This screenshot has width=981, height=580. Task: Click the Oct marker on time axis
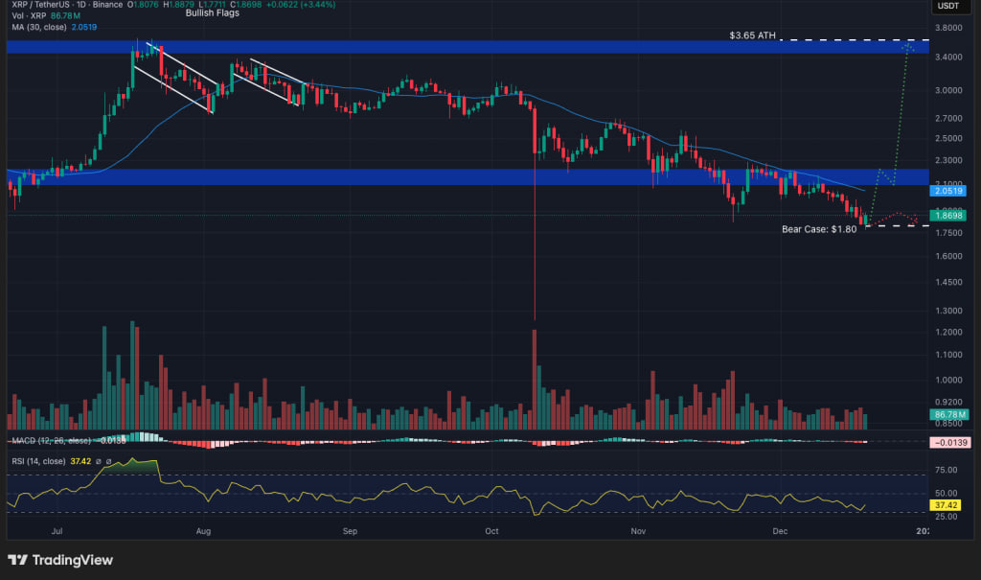[492, 529]
